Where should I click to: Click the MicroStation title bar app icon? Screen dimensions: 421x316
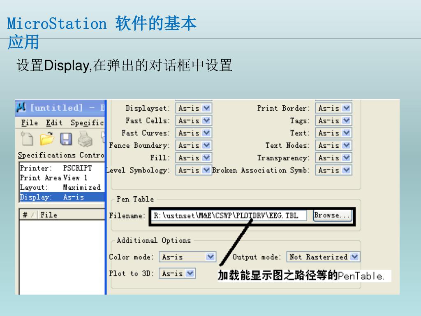pos(21,107)
